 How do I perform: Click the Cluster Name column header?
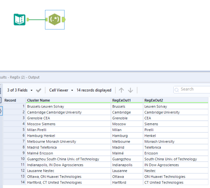38,100
